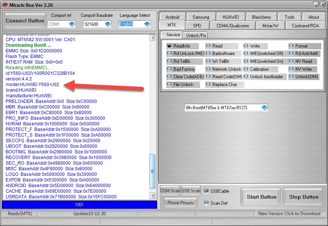Screen dimensions: 328x226
Task: Open the Language Select English dropdown
Action: [x=147, y=24]
